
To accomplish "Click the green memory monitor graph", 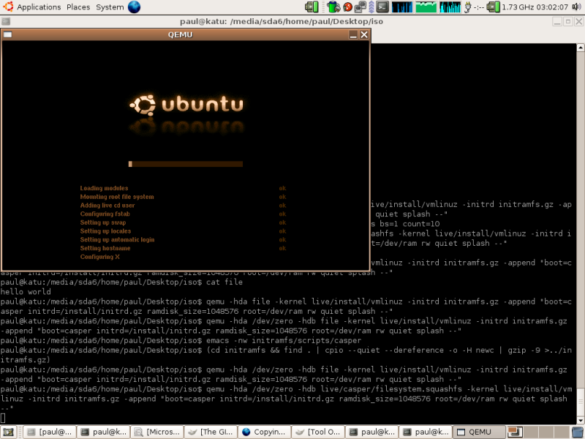I will [426, 7].
